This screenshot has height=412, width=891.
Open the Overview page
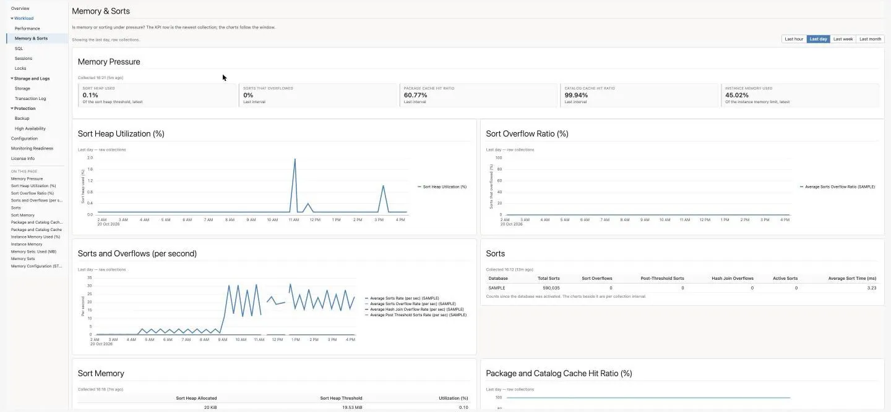20,9
